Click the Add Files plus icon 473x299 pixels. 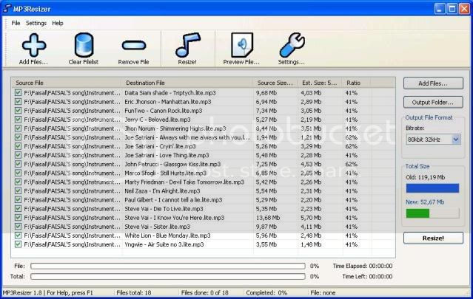tap(34, 45)
